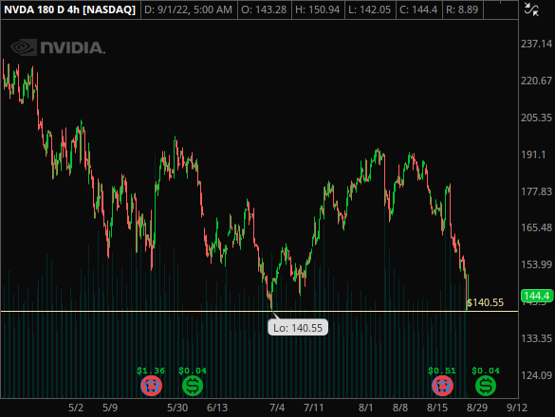Click the $0.51 earnings amount text

point(442,371)
